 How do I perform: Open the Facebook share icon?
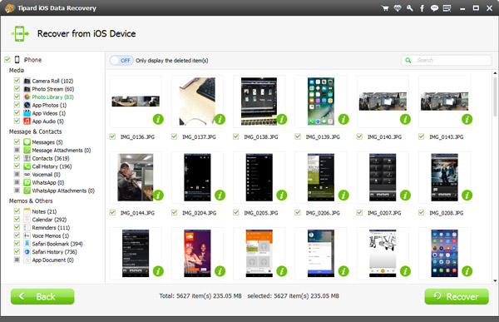click(422, 8)
